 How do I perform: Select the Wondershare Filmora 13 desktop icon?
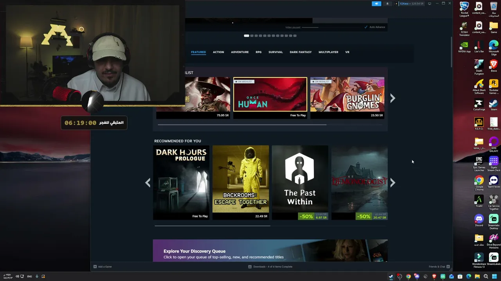(x=479, y=260)
